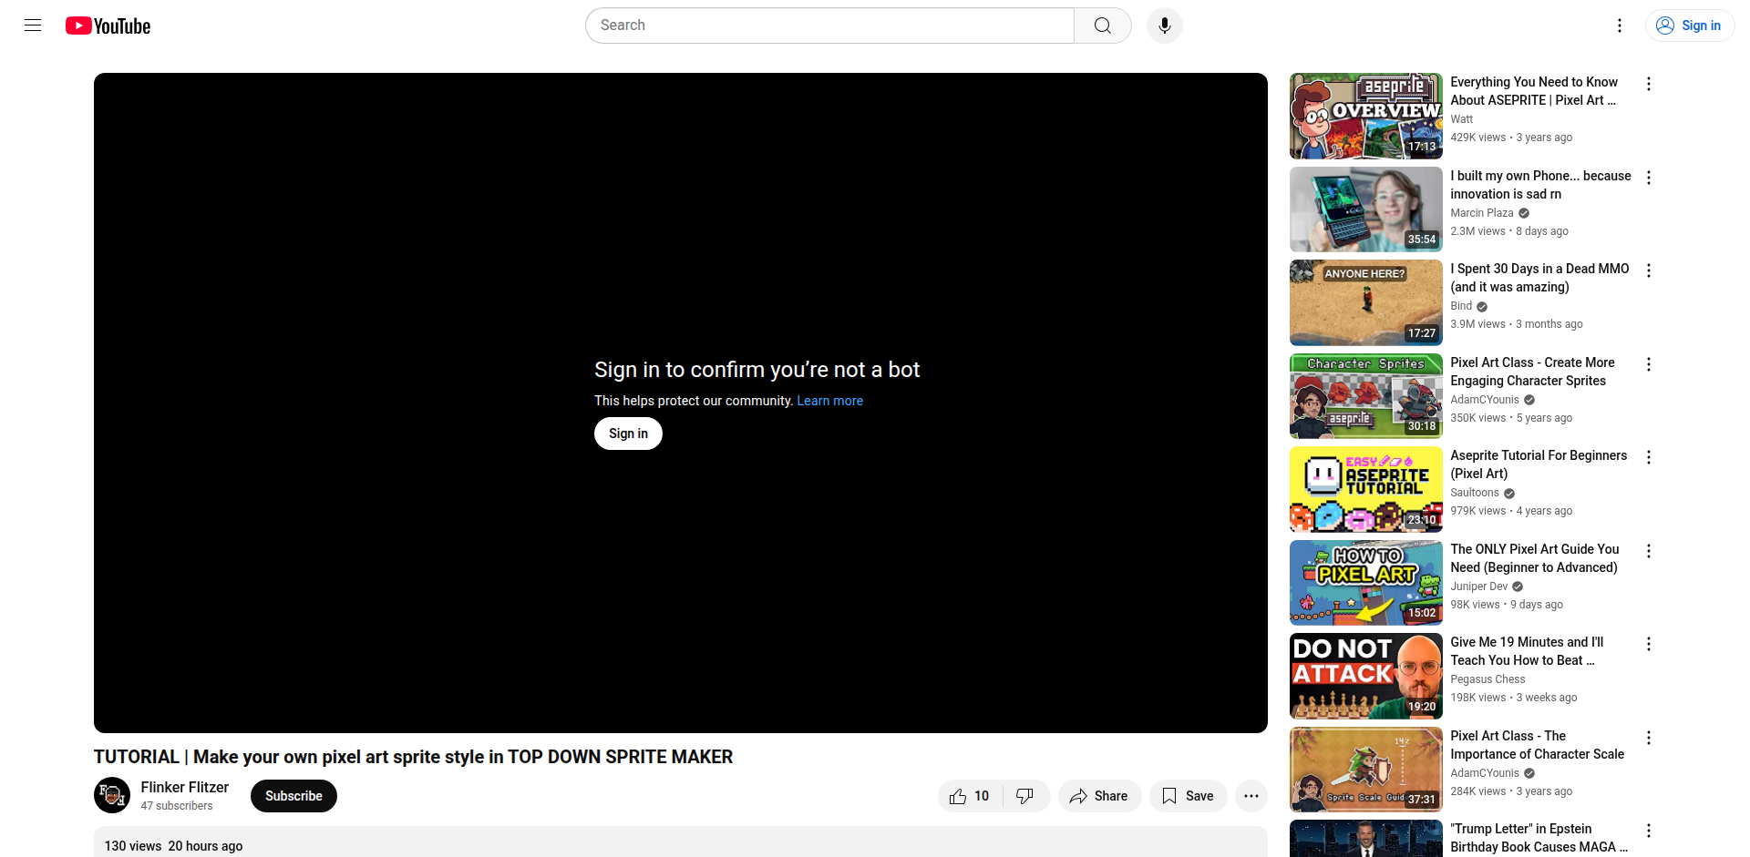Click the search magnifier button

pos(1102,26)
